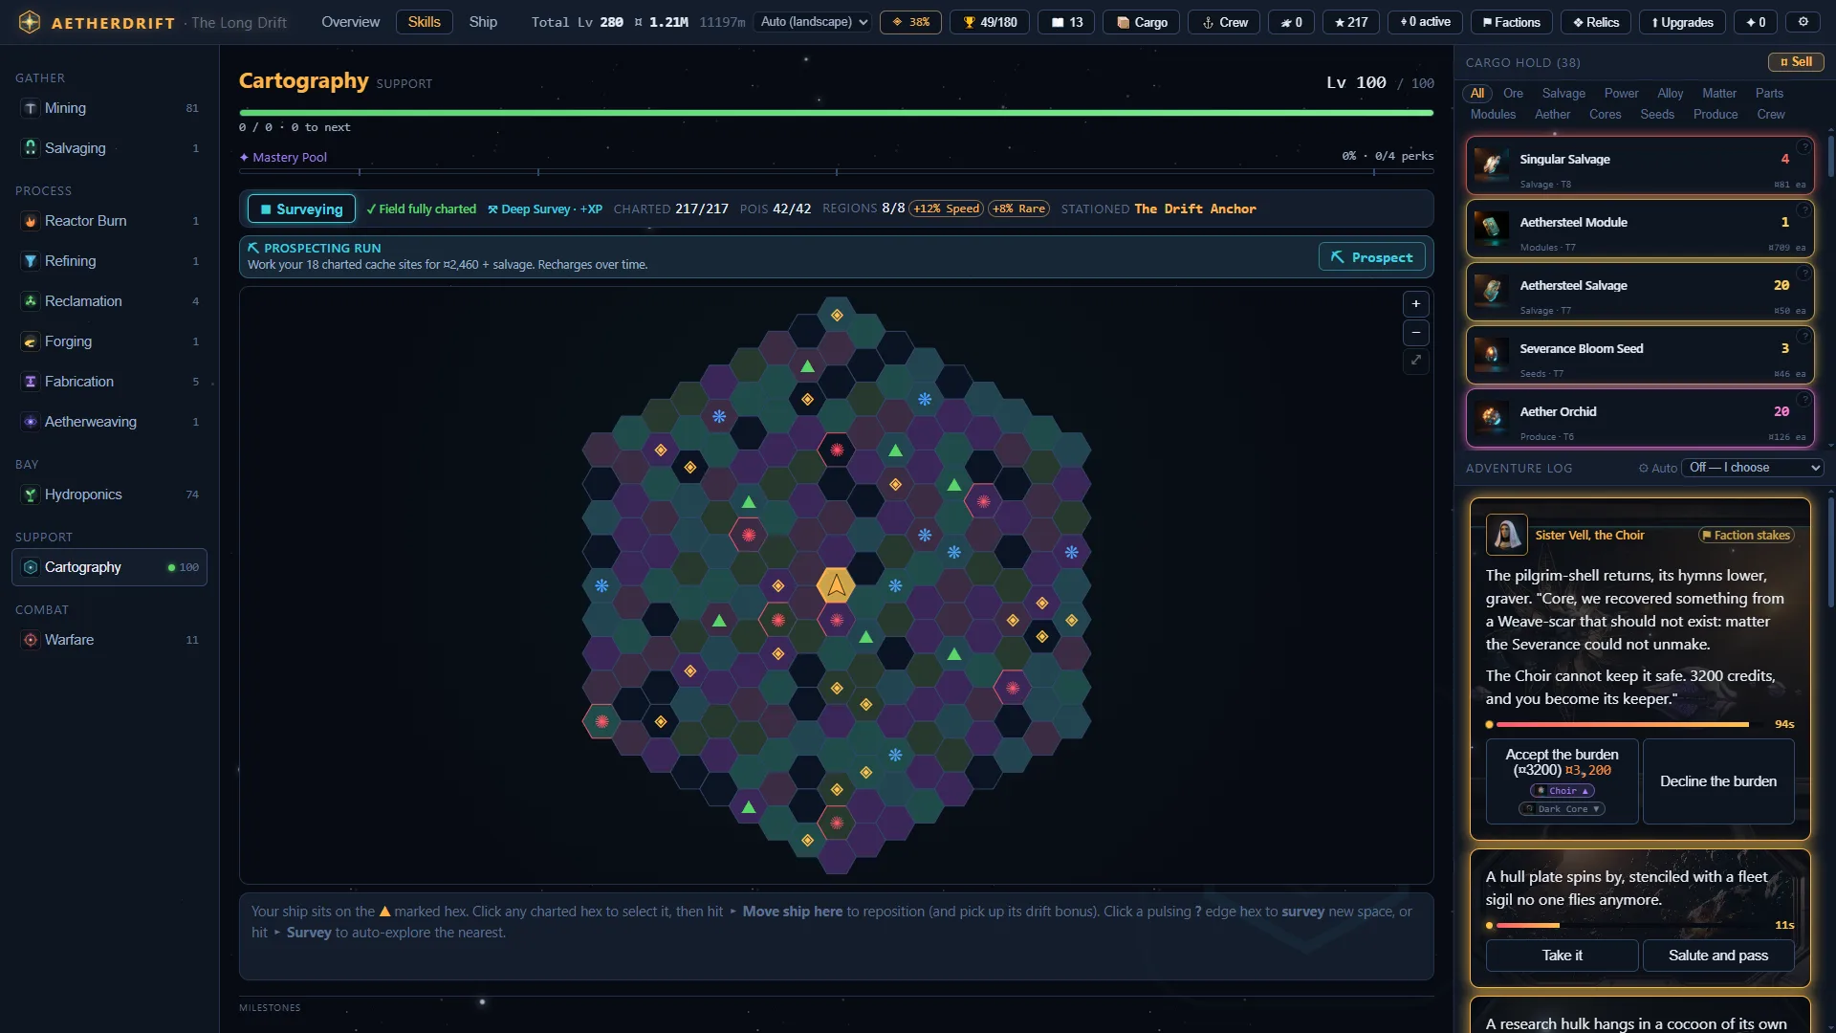Click the Reclamation skill icon
1836x1033 pixels.
point(31,301)
